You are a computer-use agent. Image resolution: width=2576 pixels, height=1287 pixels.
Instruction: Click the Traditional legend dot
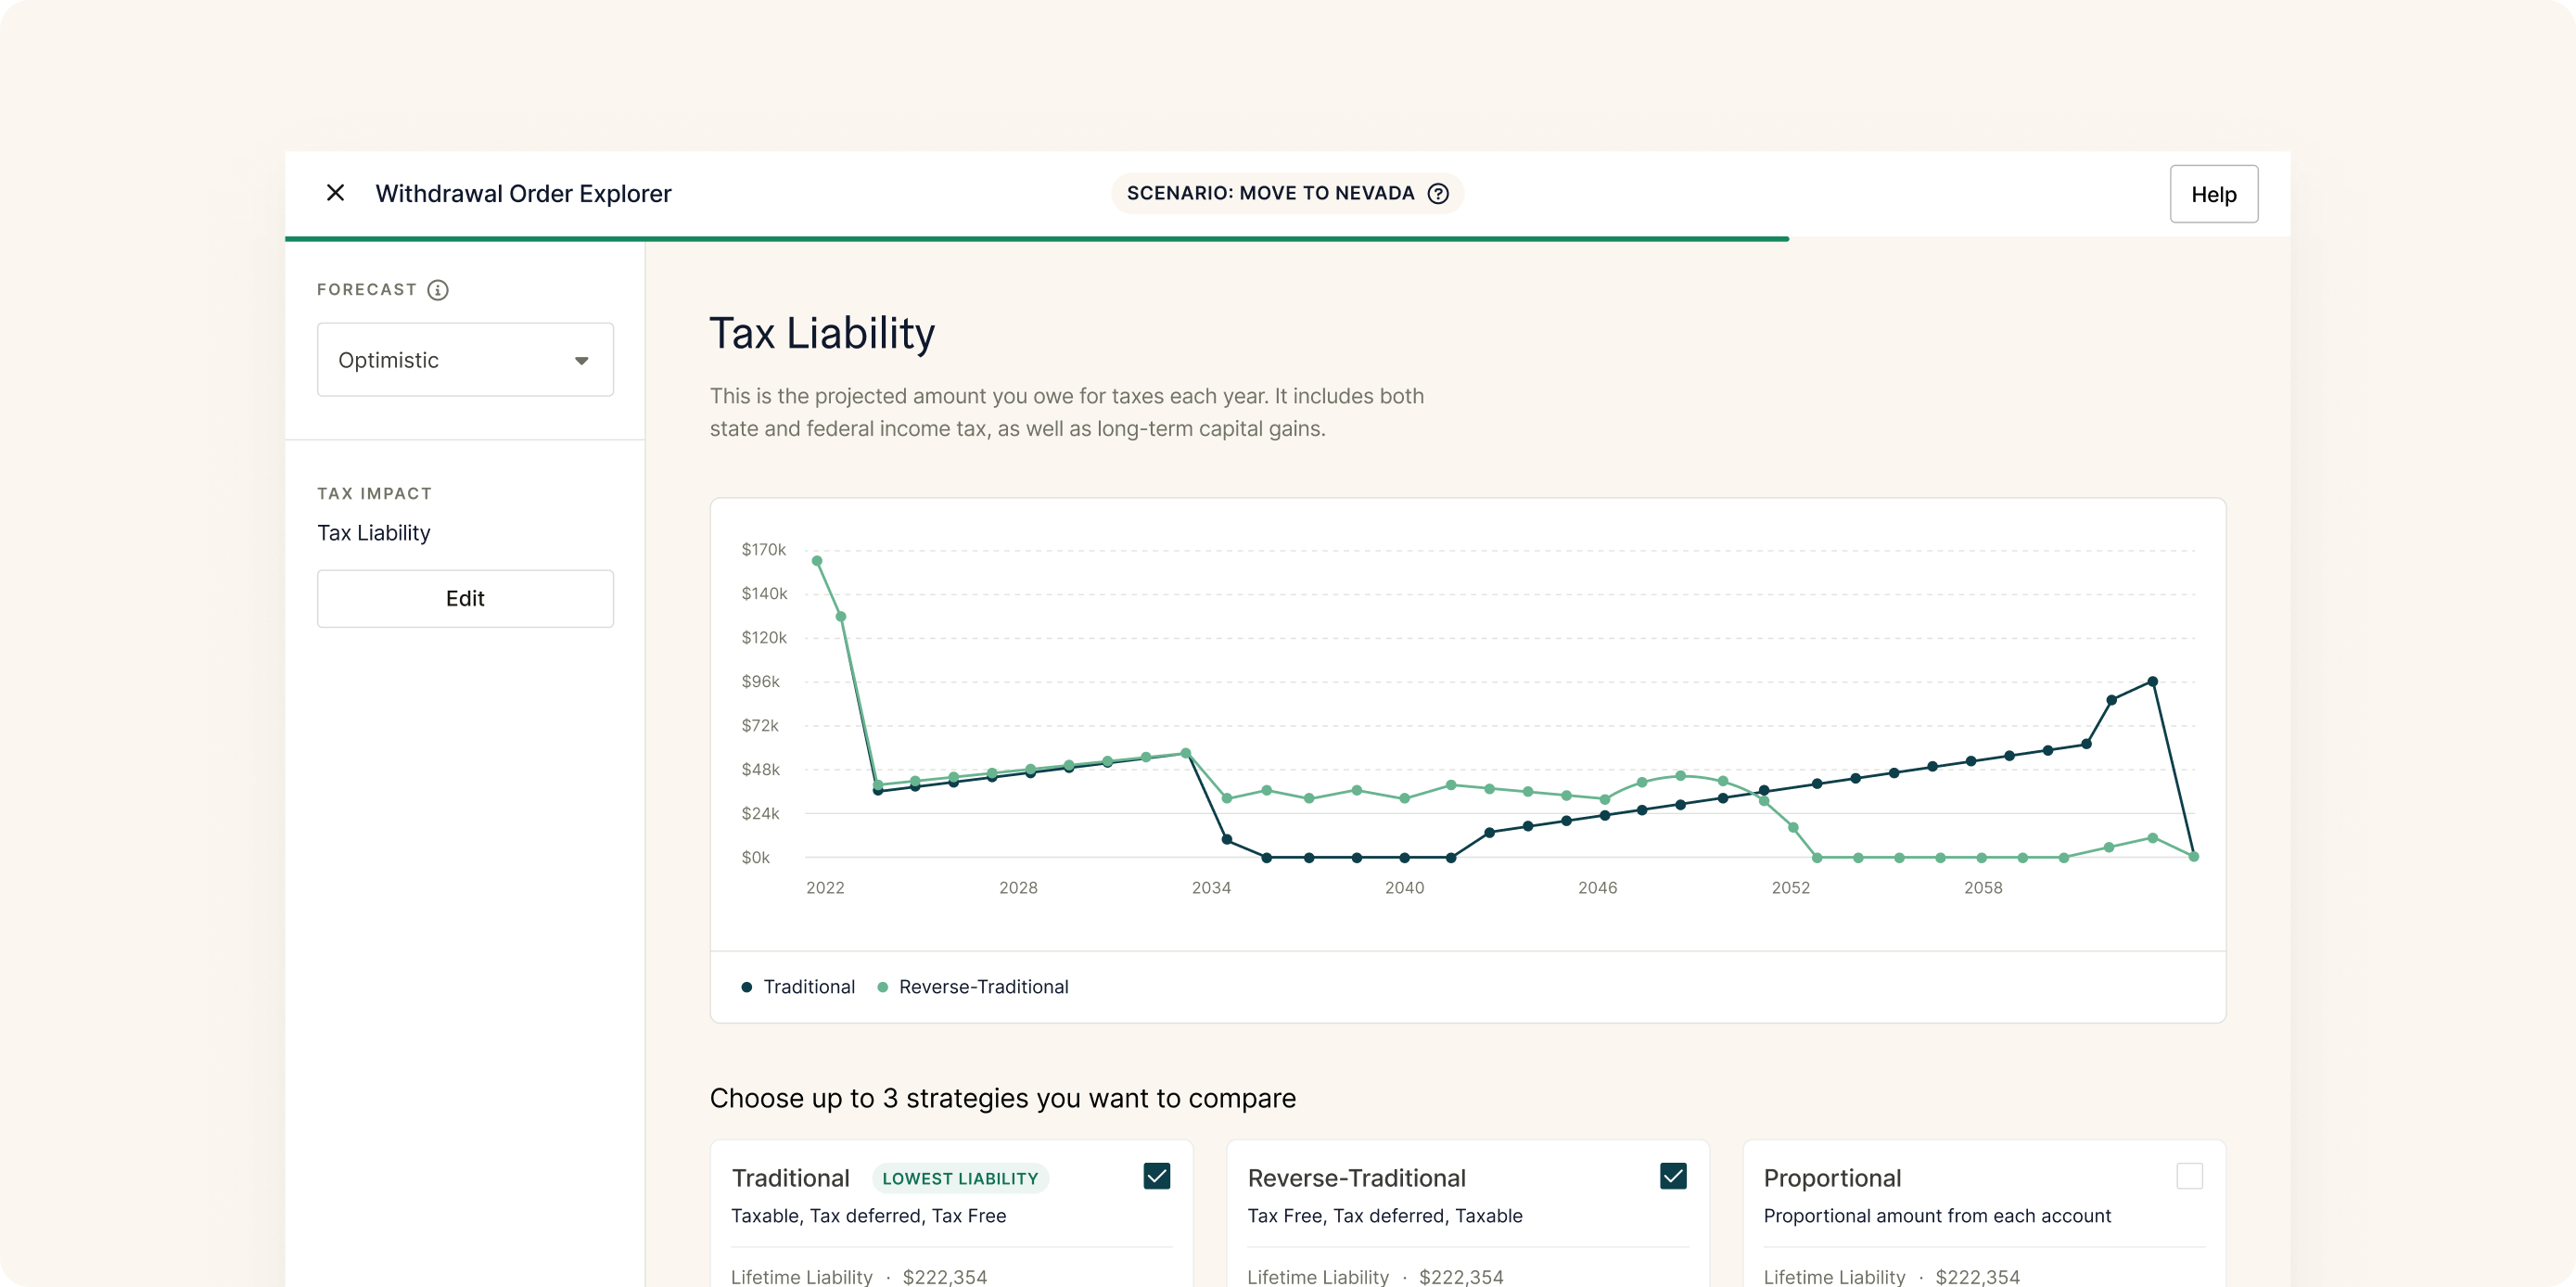[746, 987]
